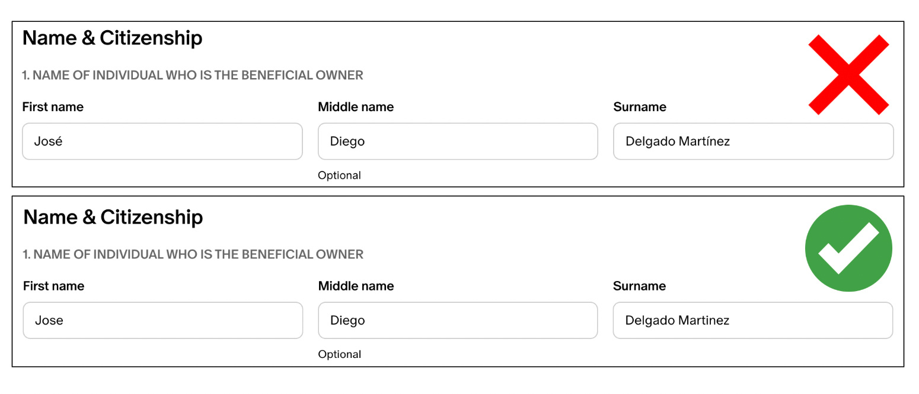Click the bottom beneficial owner section label
The image size is (919, 394).
192,254
